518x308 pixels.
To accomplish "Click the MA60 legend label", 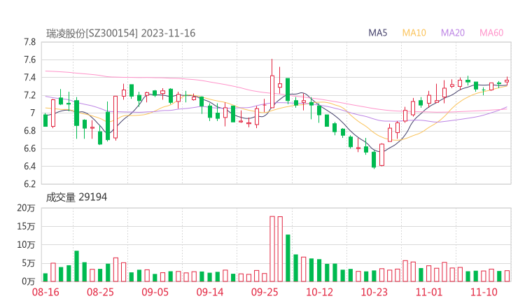I will click(x=491, y=33).
